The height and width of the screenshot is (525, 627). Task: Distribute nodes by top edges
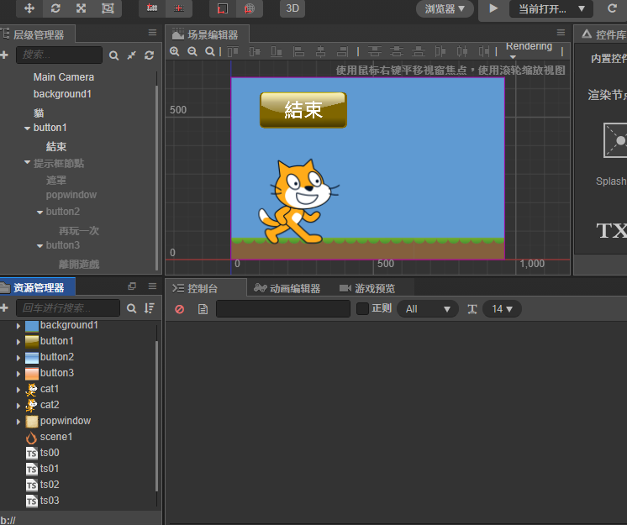coord(375,51)
